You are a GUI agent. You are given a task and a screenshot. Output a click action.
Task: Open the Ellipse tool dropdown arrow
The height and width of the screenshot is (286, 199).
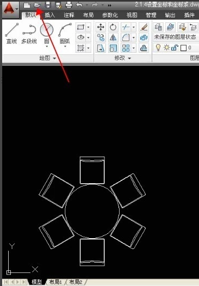(88, 38)
